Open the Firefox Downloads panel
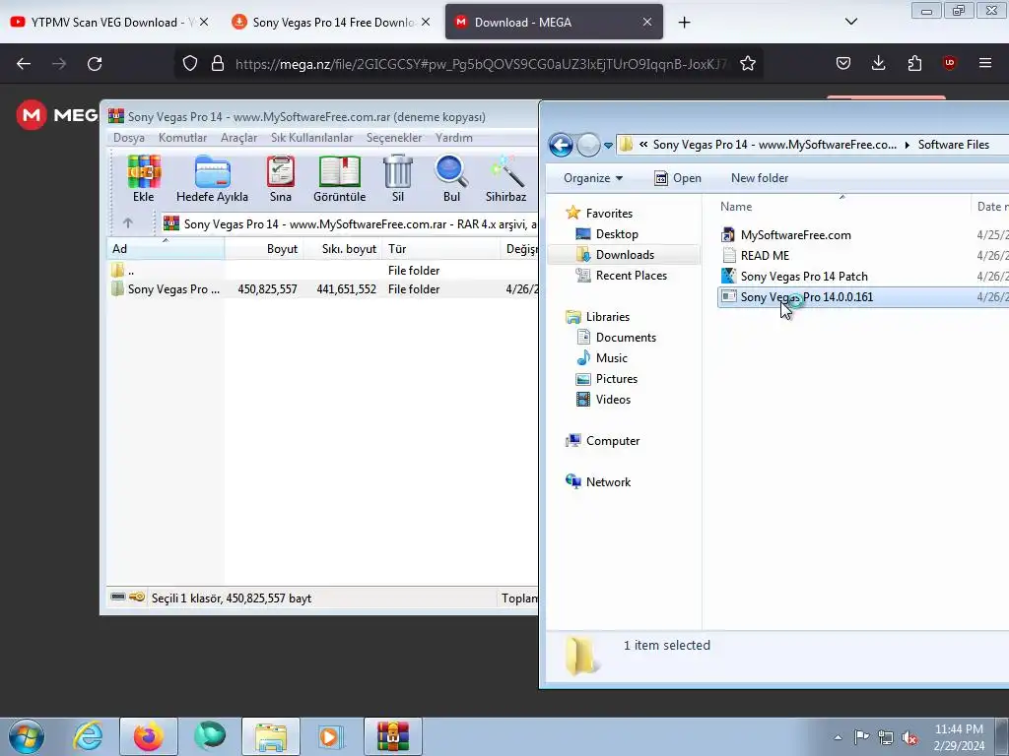1009x756 pixels. 878,63
